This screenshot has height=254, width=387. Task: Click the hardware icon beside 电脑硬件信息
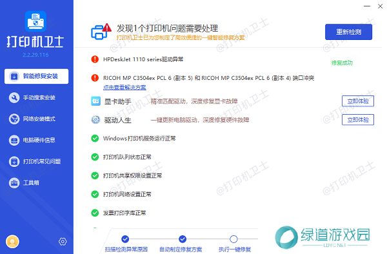coord(14,141)
